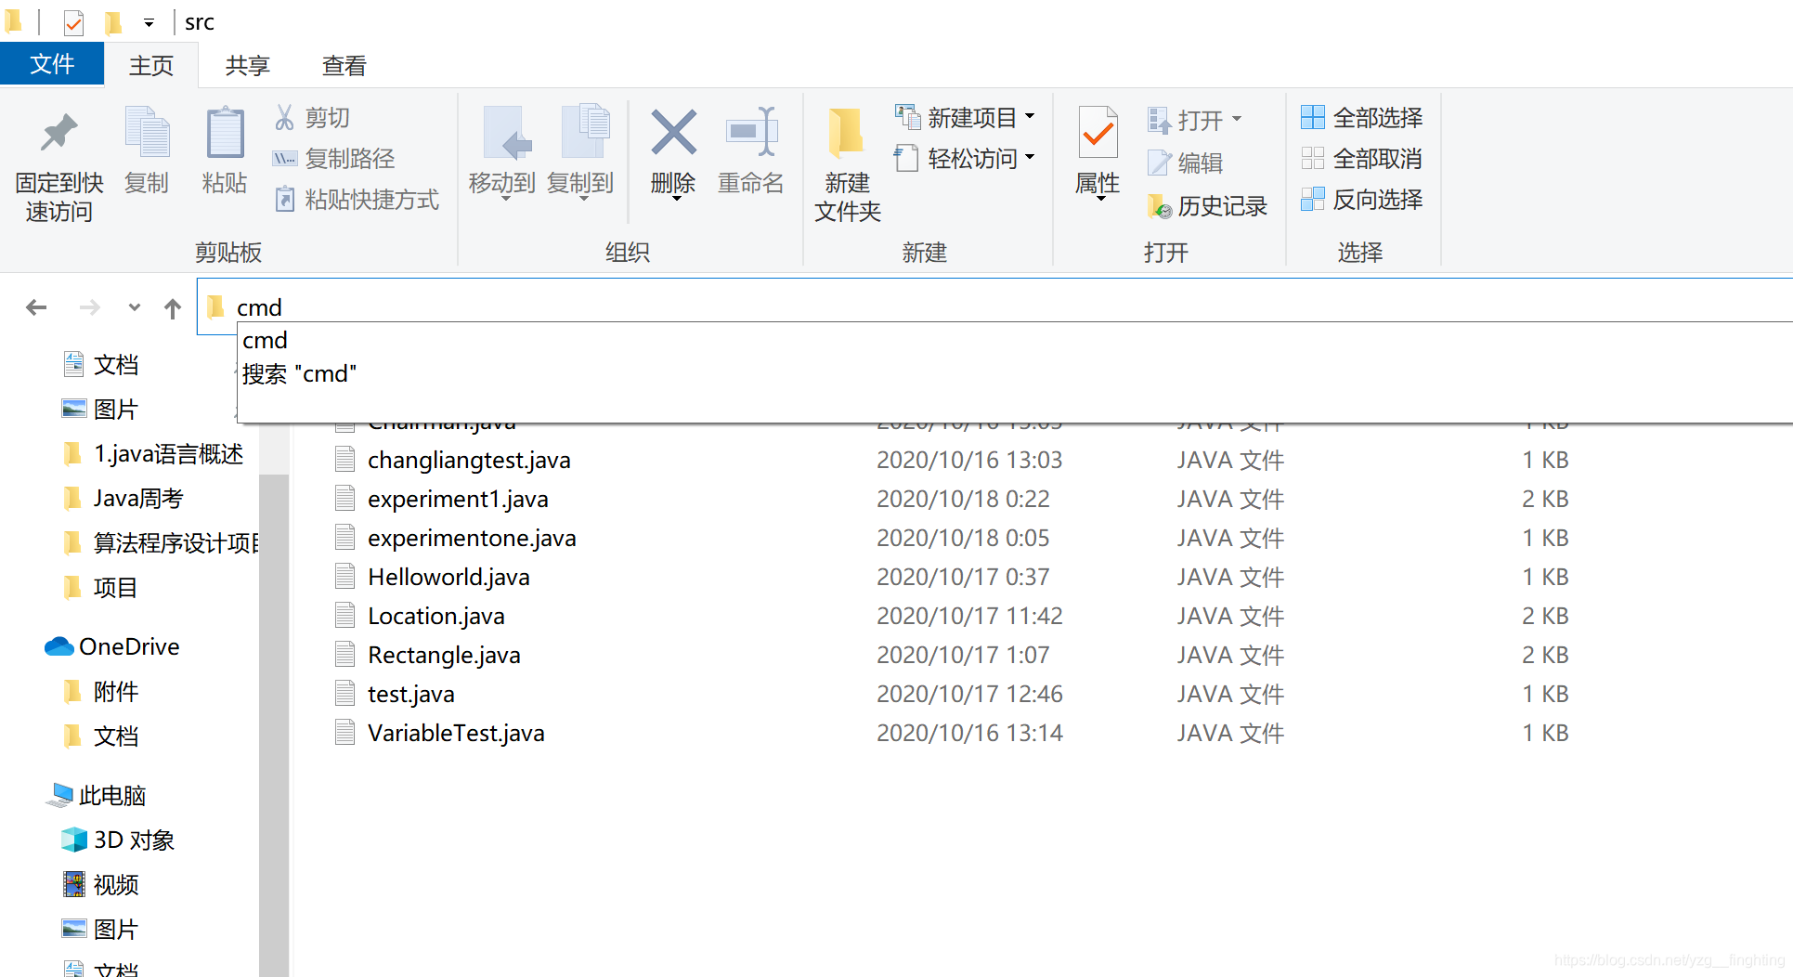The image size is (1793, 977).
Task: Switch to the 主页 (Home) tab
Action: [151, 66]
